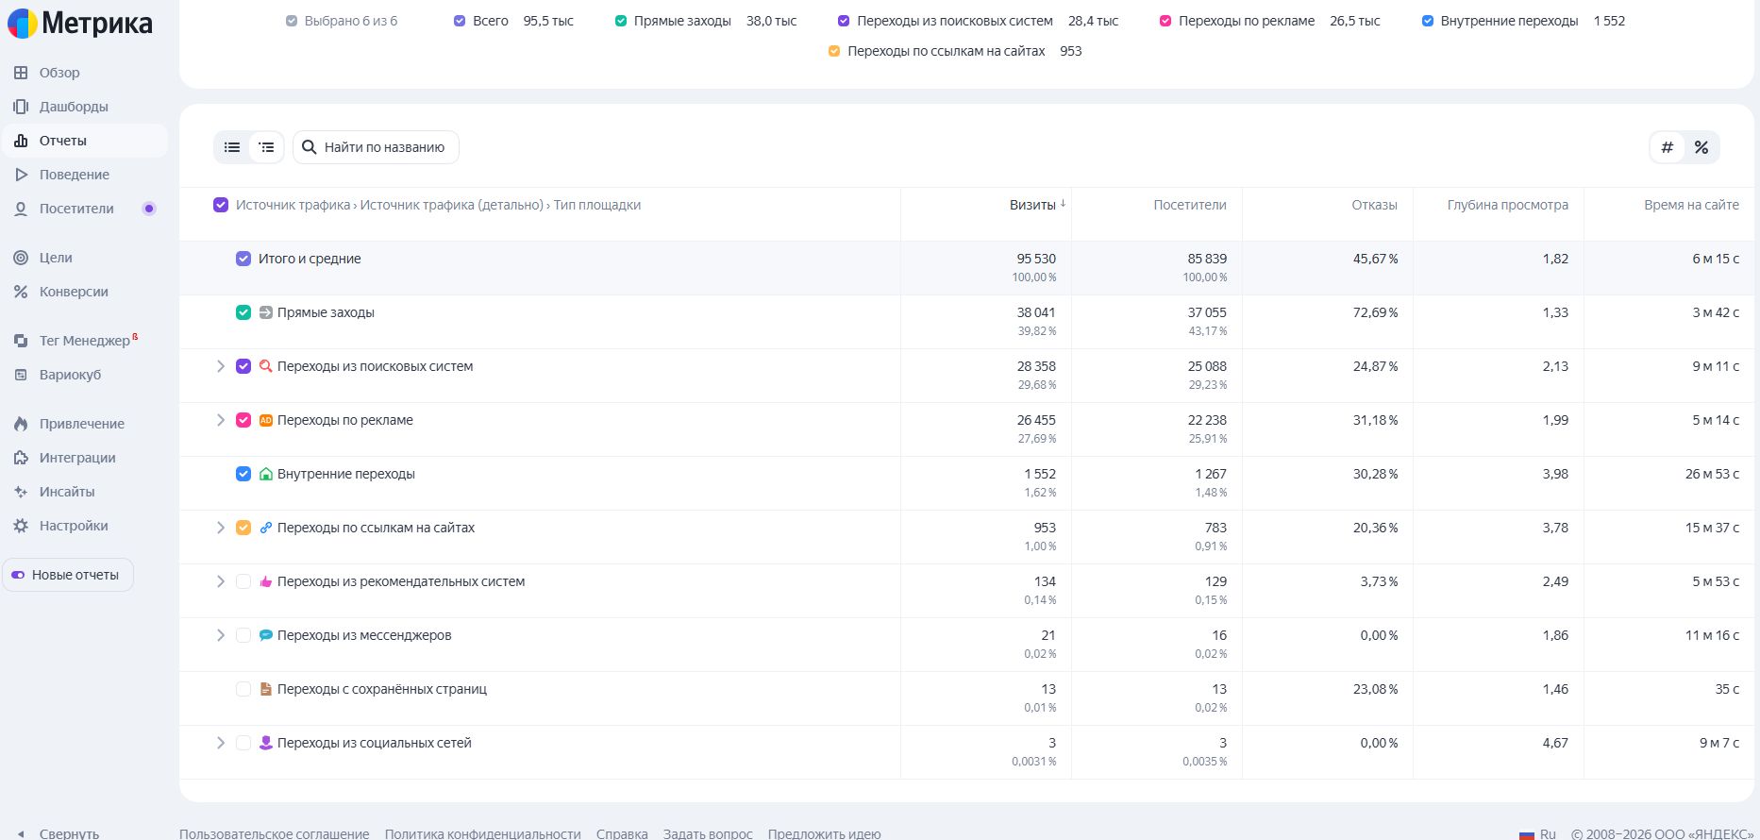Expand the Переходы по рекламе row
Image resolution: width=1760 pixels, height=840 pixels.
click(x=221, y=420)
